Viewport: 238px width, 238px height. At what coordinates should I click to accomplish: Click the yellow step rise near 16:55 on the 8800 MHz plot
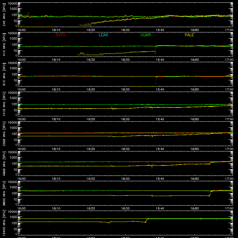click(210, 194)
